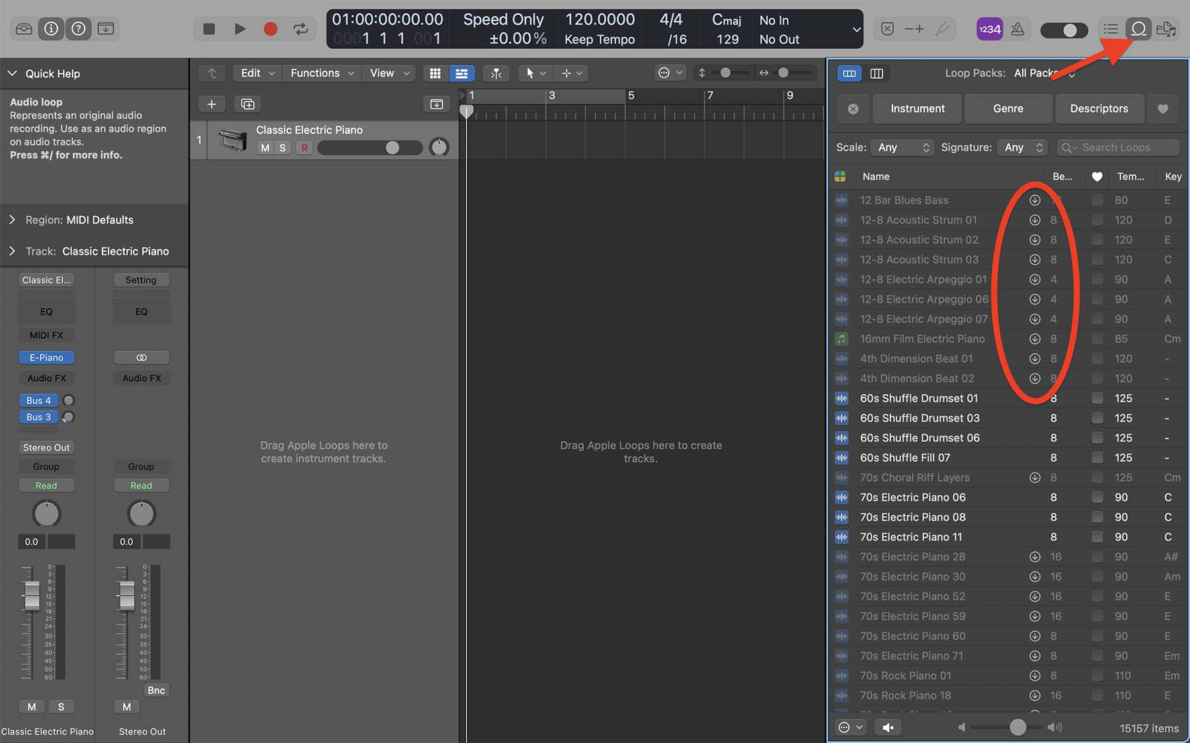Open the Functions menu in tracks area
This screenshot has height=743, width=1190.
(x=322, y=73)
